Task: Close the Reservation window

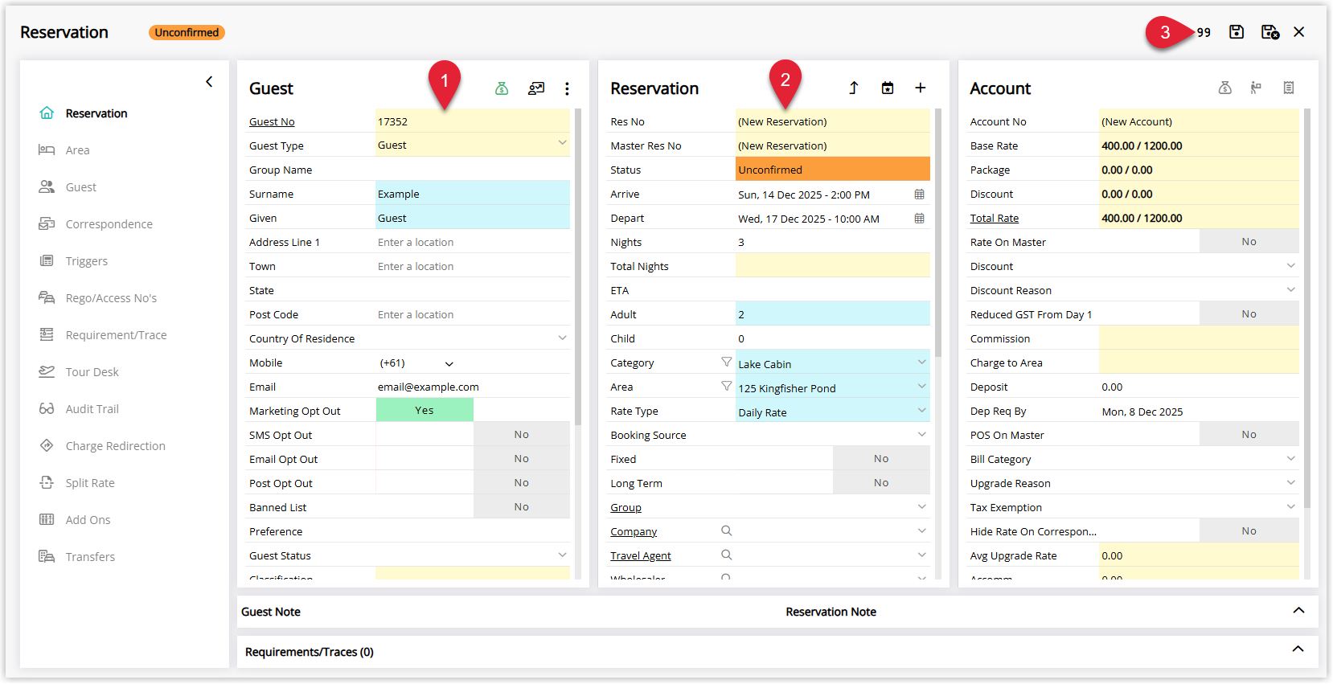Action: coord(1299,32)
